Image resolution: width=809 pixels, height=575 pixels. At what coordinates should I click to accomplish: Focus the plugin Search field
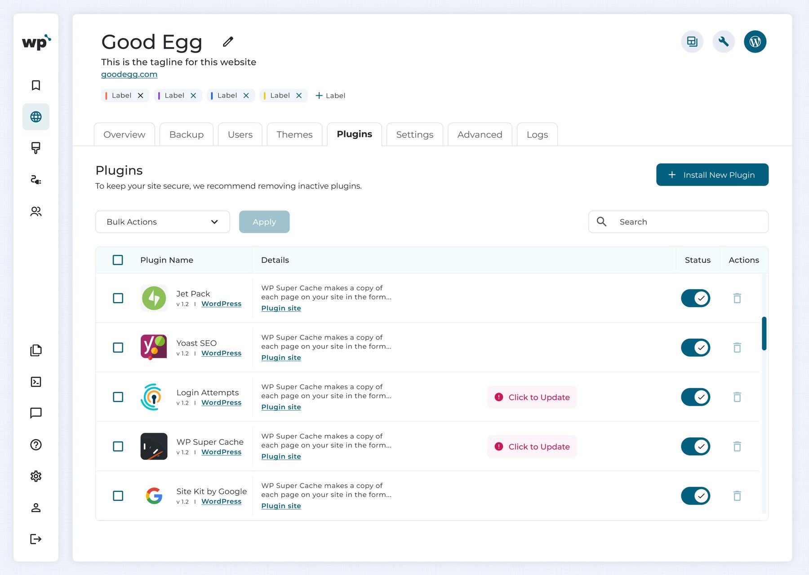point(678,222)
